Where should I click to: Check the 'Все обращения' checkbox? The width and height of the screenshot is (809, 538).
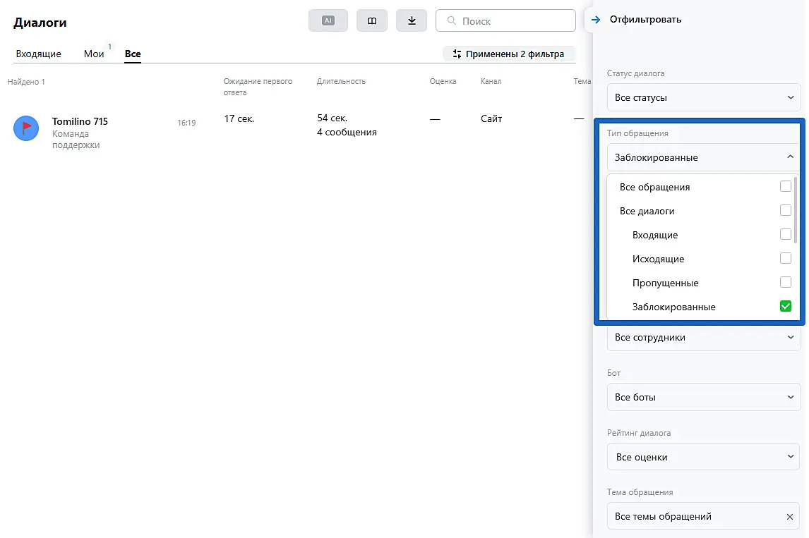click(x=785, y=187)
